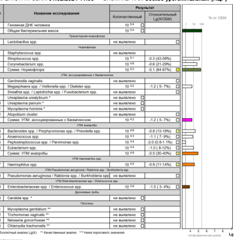Click the yellow marker in Сумма: Нормофлора row
The height and width of the screenshot is (240, 240).
pos(178,70)
